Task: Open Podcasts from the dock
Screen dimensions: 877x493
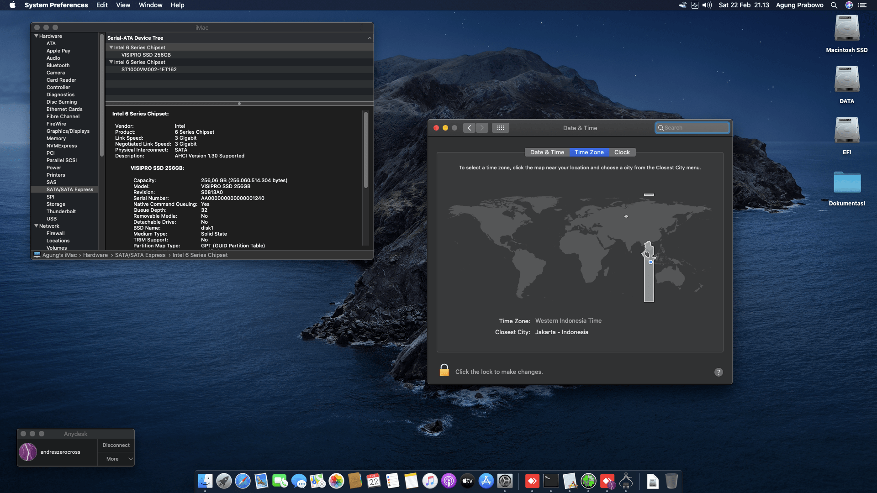Action: [449, 481]
